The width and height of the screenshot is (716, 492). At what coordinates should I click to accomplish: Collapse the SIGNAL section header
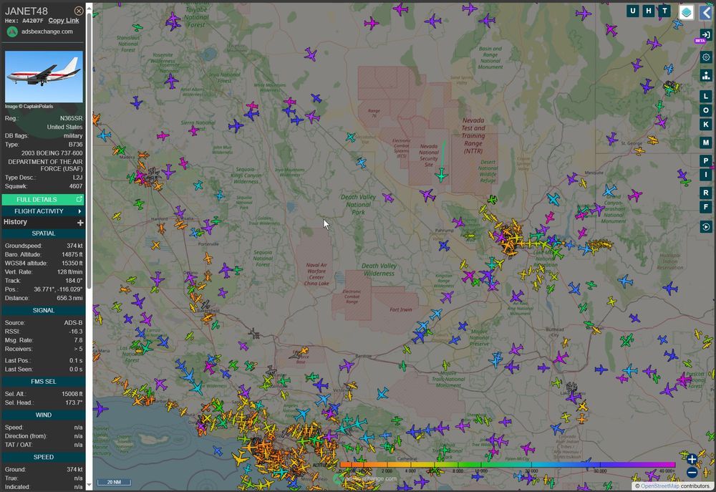click(x=44, y=310)
